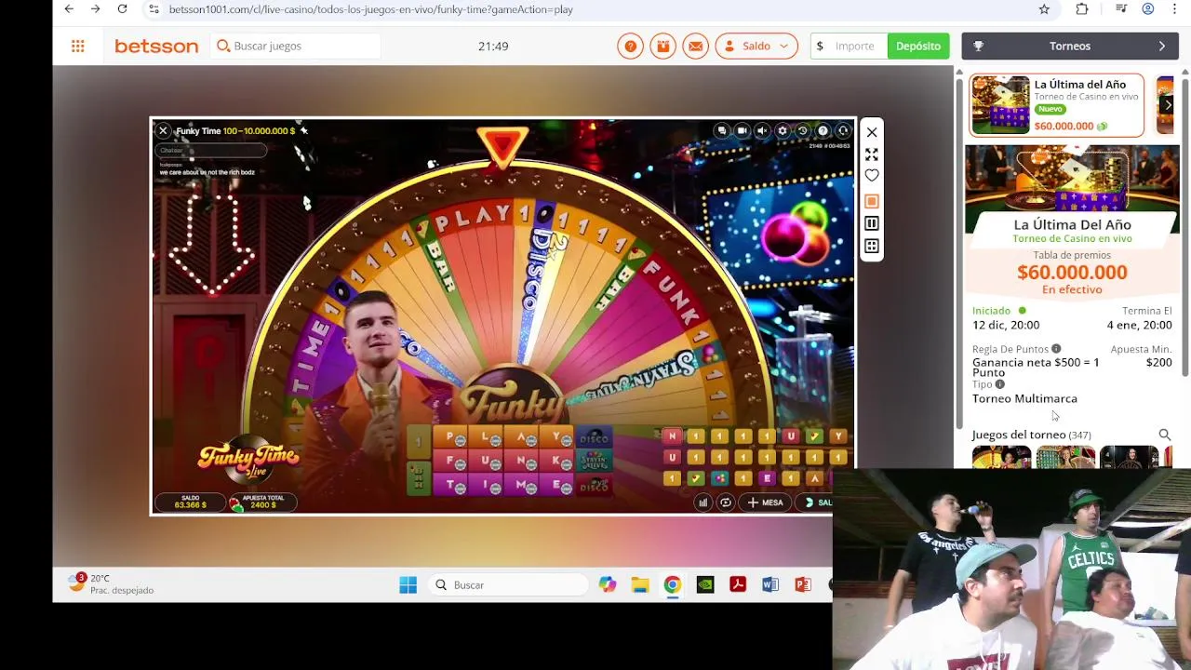Bet on the VIP Disco bottom tile
The height and width of the screenshot is (670, 1191).
click(x=594, y=485)
